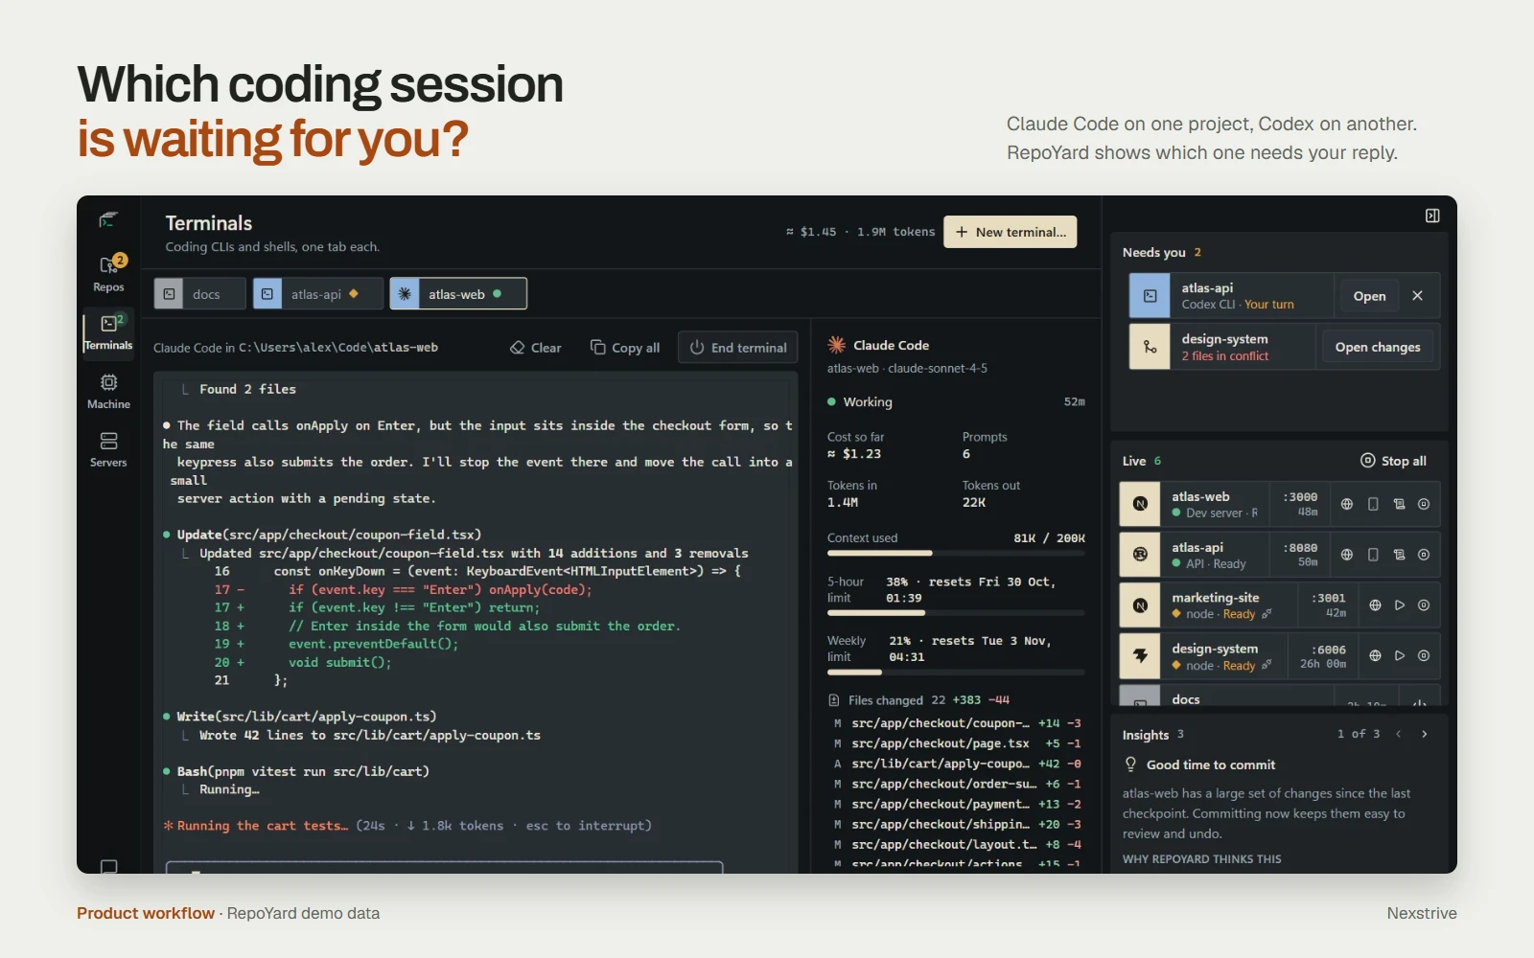Open changed file src/app/checkout/shippin…

tap(956, 824)
